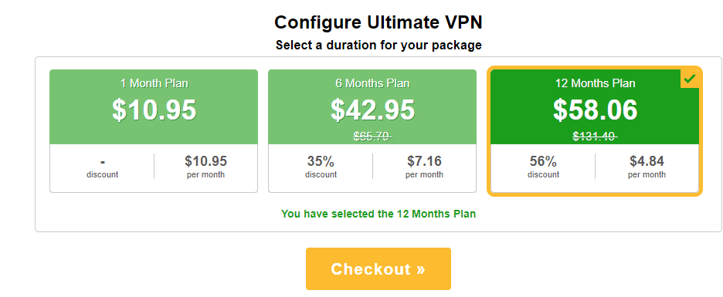The height and width of the screenshot is (297, 723).
Task: Click the $10.95 price header
Action: pos(154,110)
